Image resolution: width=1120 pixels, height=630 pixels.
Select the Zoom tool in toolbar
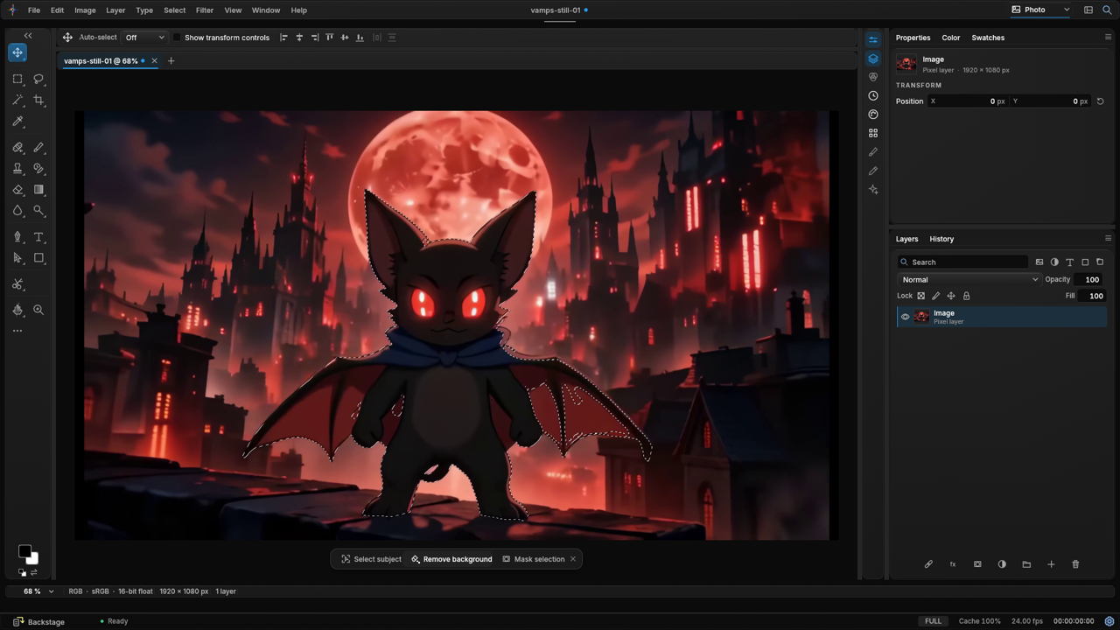[38, 310]
